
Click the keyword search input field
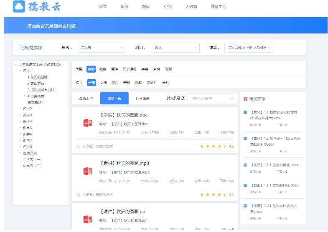(212, 98)
